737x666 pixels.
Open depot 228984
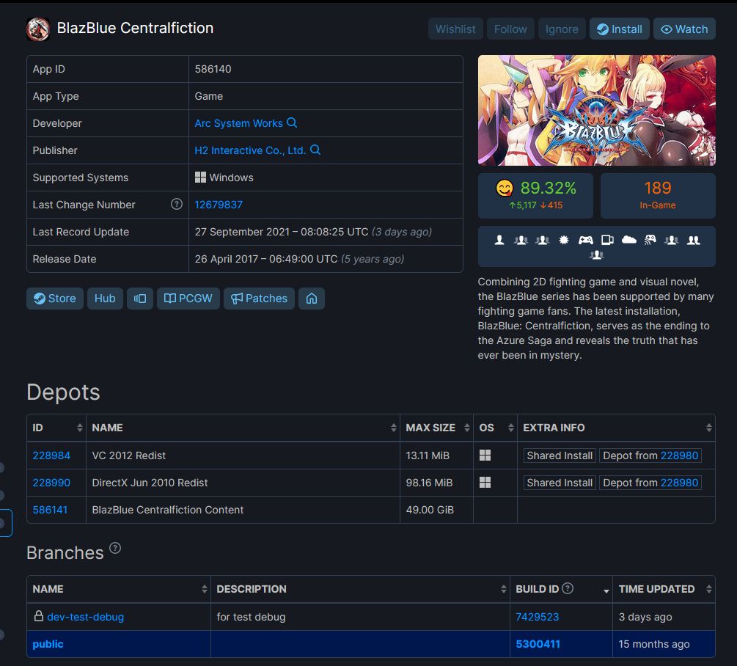pyautogui.click(x=51, y=455)
